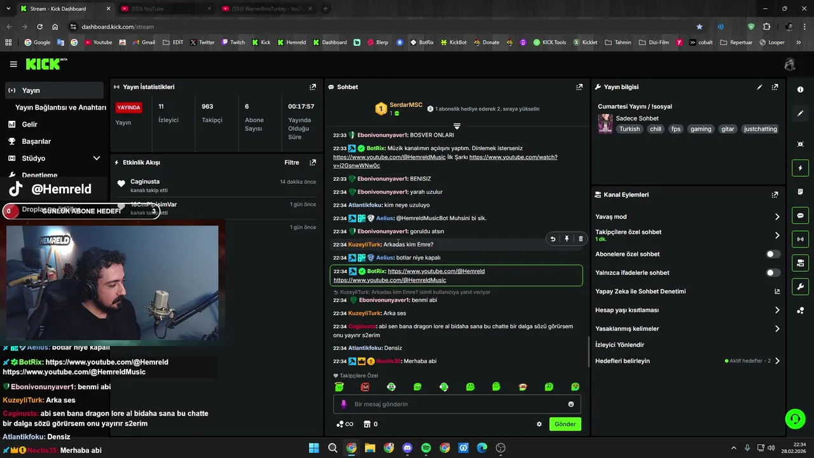
Task: Pop out the Yayın İstatistikleri panel
Action: pyautogui.click(x=312, y=87)
